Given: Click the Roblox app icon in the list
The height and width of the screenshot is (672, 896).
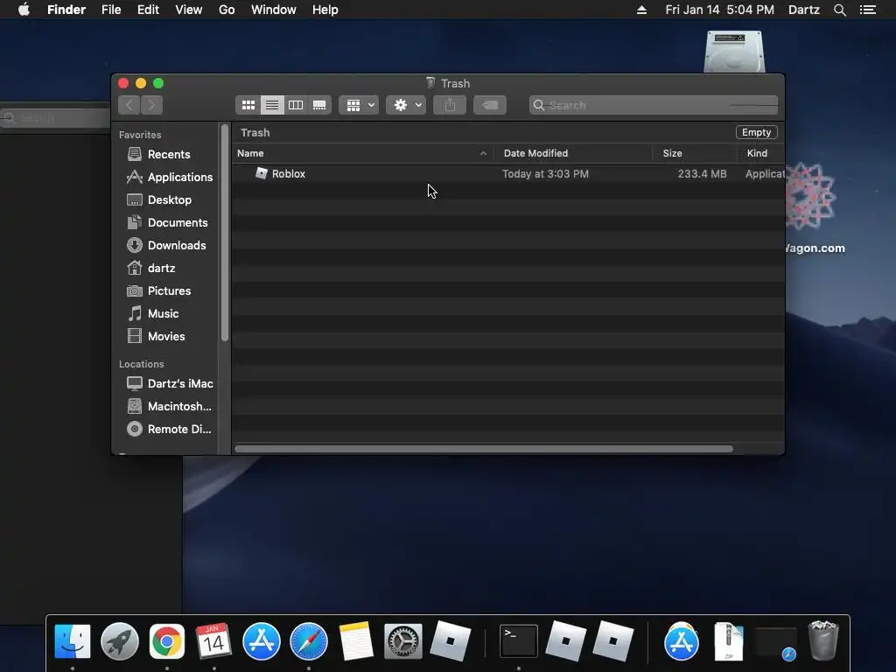Looking at the screenshot, I should point(261,173).
